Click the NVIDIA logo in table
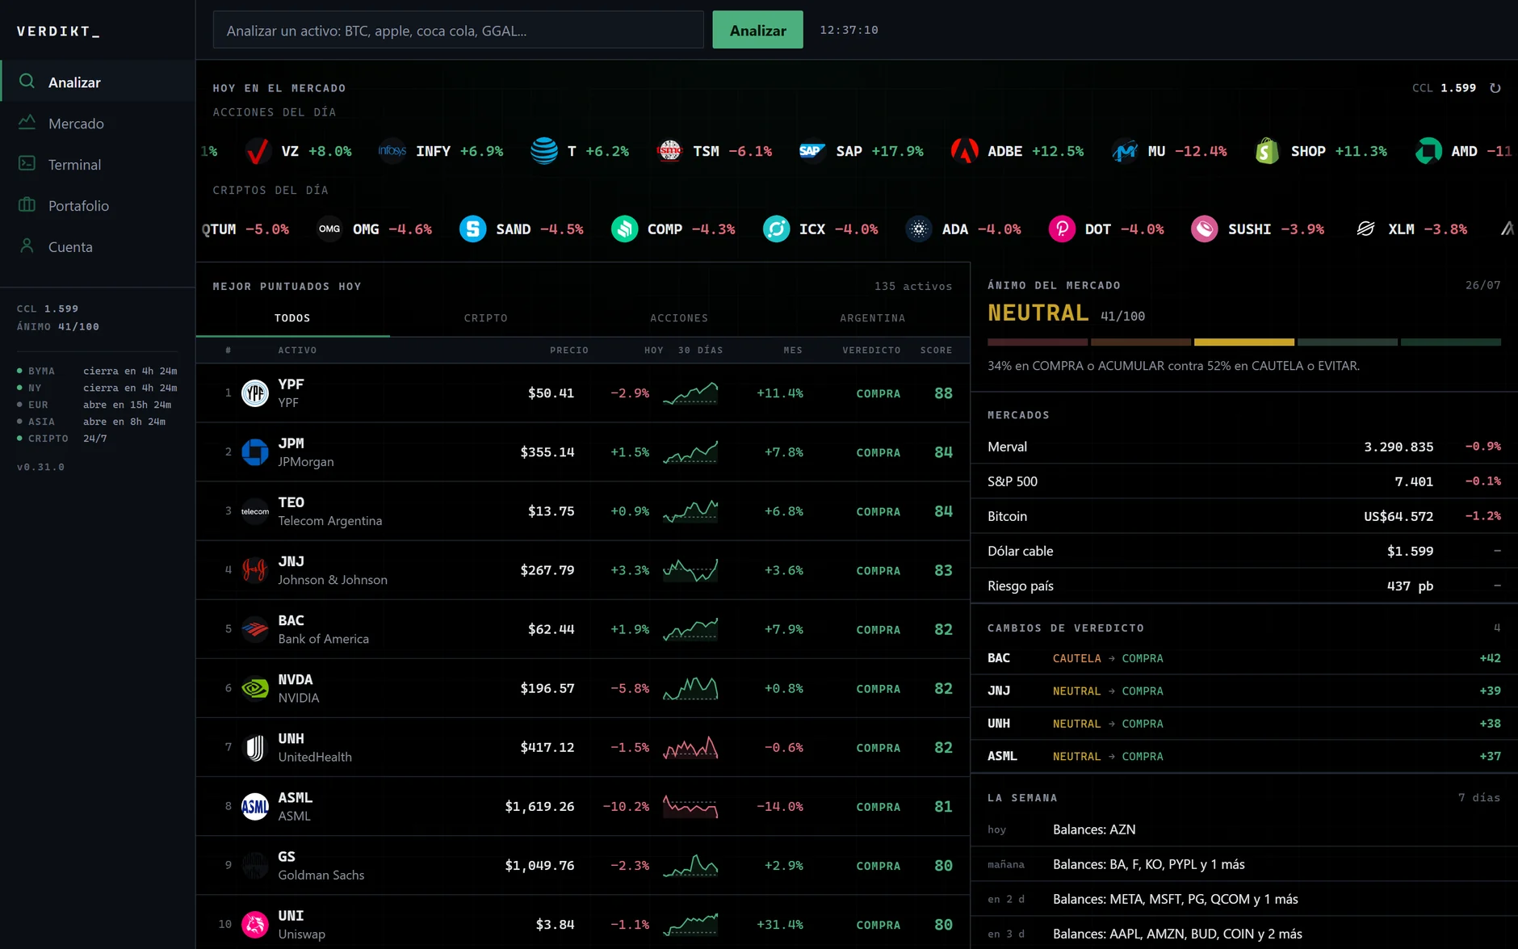The height and width of the screenshot is (949, 1518). tap(255, 688)
